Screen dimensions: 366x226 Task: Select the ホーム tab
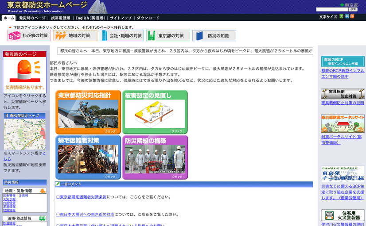(x=9, y=18)
